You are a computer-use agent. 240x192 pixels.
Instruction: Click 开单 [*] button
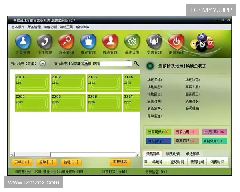[22, 162]
